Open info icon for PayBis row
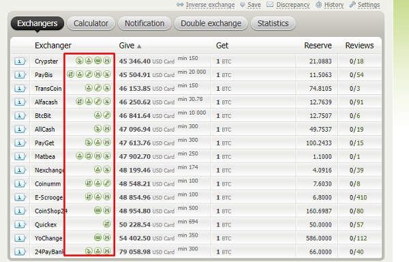The image size is (409, 262). (x=20, y=74)
